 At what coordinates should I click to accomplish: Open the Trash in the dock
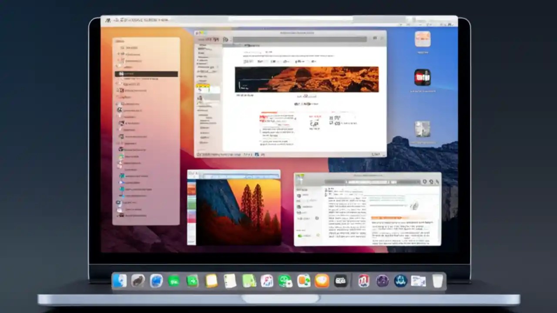[437, 280]
